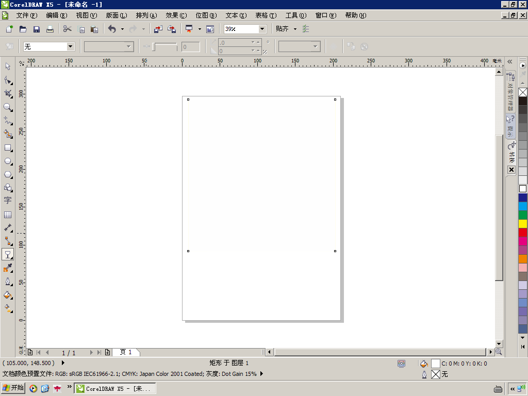Image resolution: width=528 pixels, height=396 pixels.
Task: Open the 视图(V) menu
Action: (87, 15)
